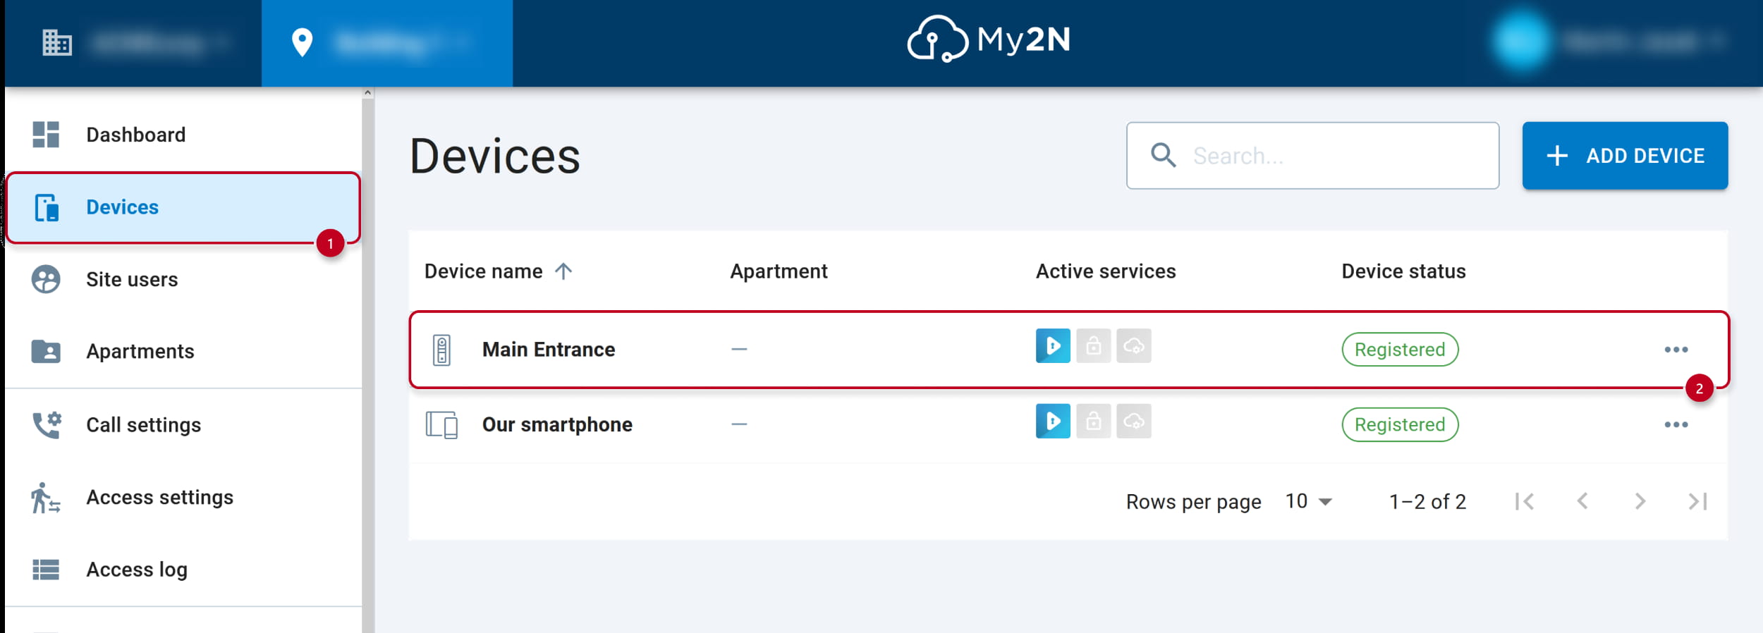Click the search magnifier icon
This screenshot has height=633, width=1763.
[x=1163, y=155]
